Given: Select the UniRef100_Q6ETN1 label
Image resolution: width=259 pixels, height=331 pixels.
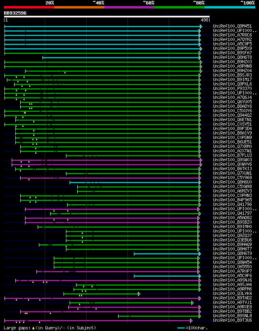Looking at the screenshot, I should [232, 120].
